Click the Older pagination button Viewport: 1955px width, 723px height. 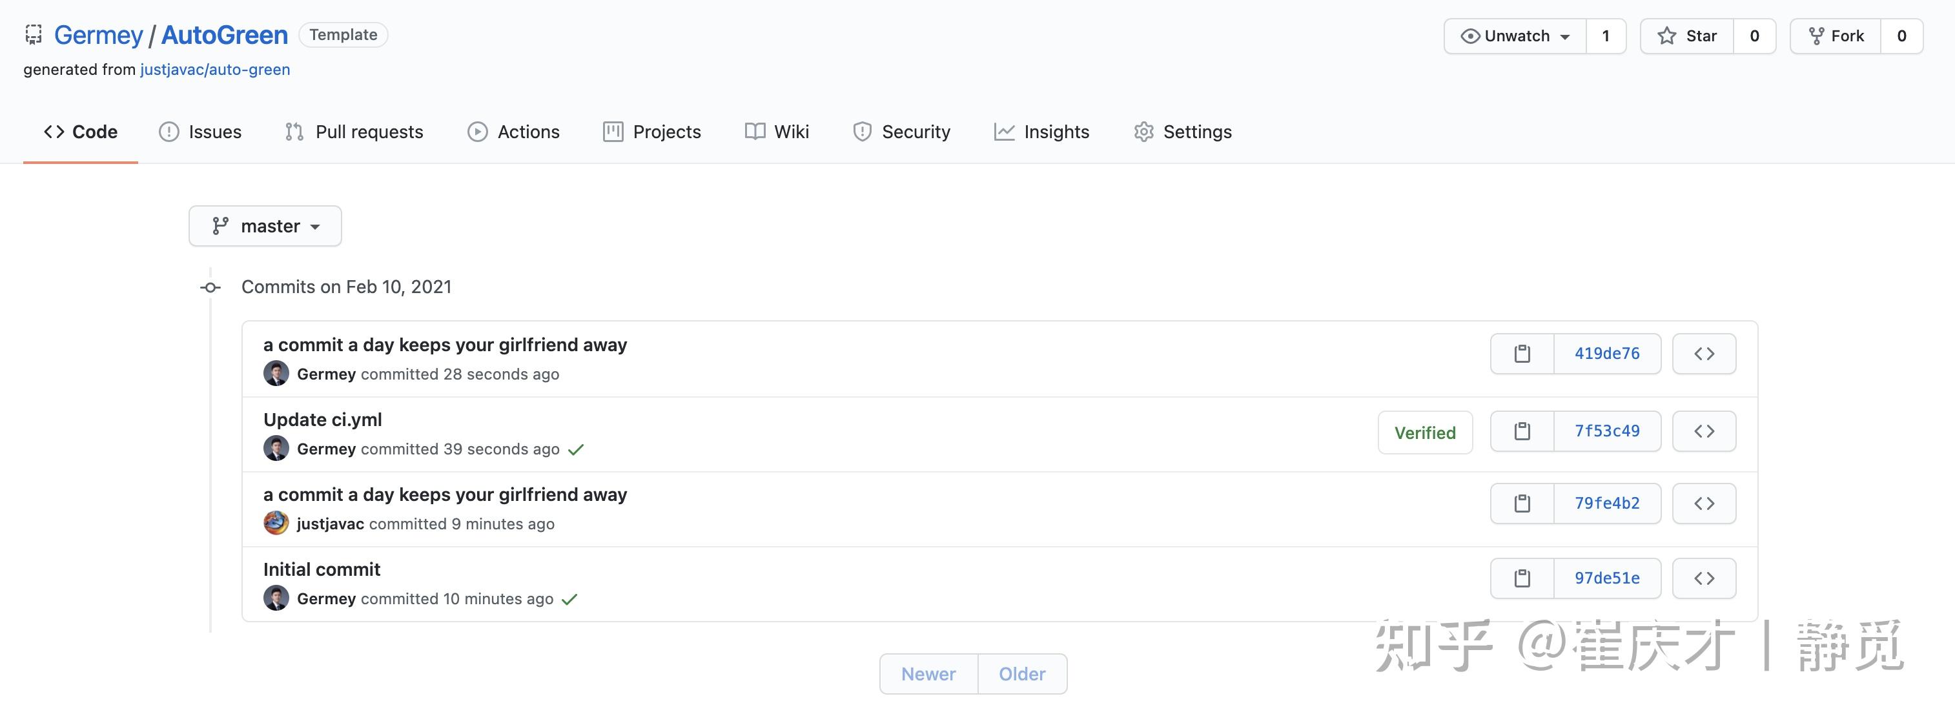[1021, 673]
